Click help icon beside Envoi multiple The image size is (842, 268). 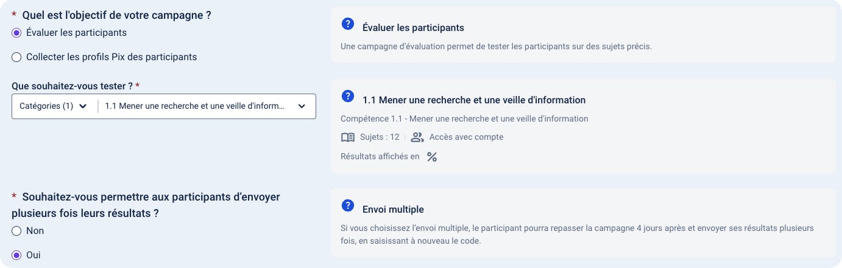(348, 205)
